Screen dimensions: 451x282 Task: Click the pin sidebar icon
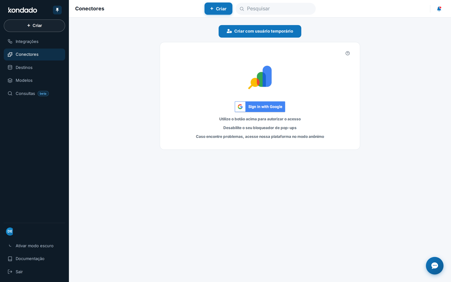click(x=57, y=10)
